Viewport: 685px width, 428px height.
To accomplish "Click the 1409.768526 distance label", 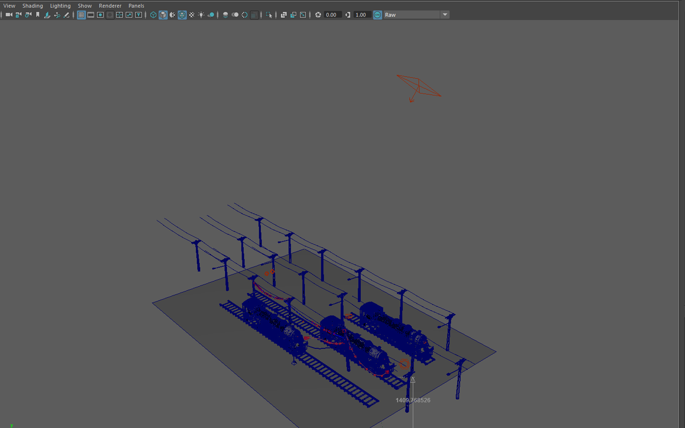I will 413,400.
